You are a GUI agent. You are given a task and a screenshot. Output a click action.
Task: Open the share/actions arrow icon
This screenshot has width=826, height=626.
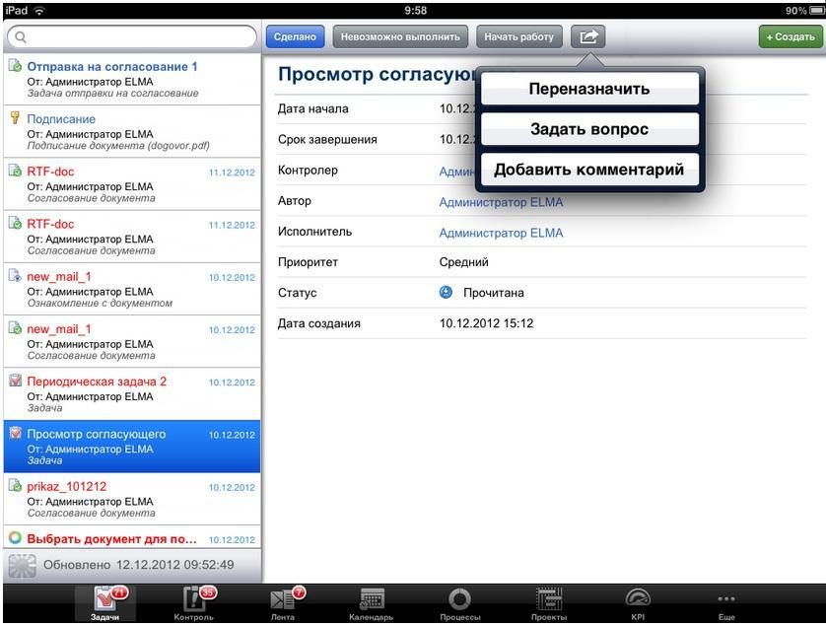[x=587, y=36]
